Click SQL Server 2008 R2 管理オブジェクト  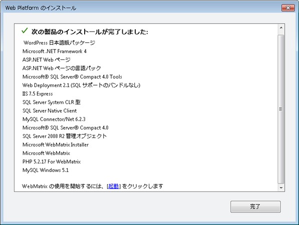(65, 136)
